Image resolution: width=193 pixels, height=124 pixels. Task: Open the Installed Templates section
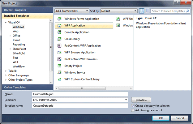[27, 16]
